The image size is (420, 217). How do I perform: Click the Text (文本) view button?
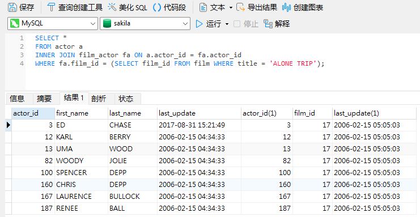click(213, 7)
